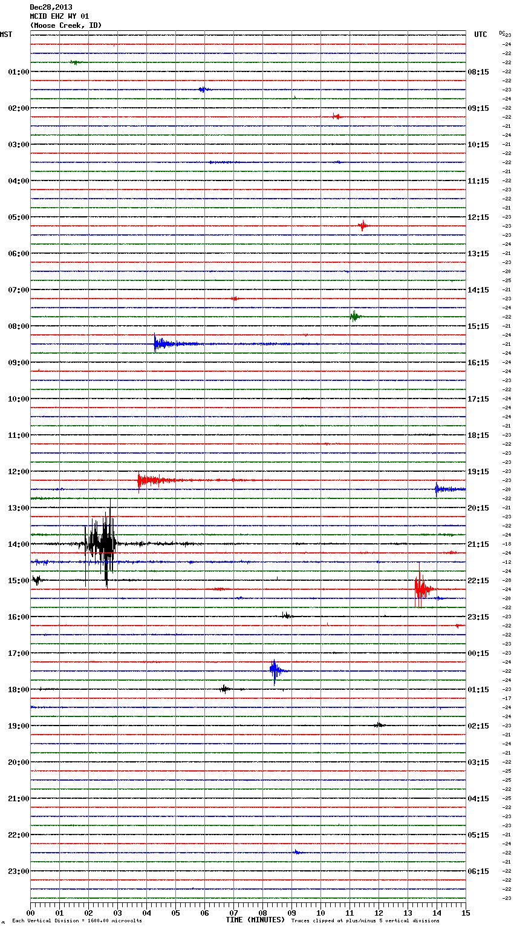Select the 23:00 MST time label
Viewport: 514px width, 929px height.
[x=19, y=871]
